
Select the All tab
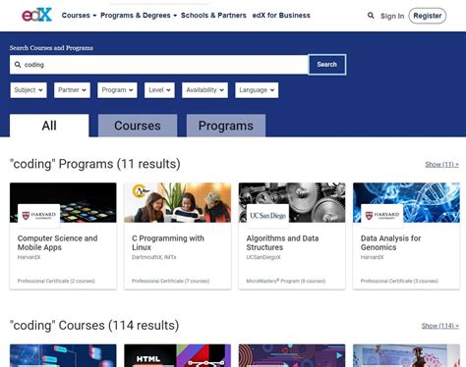pyautogui.click(x=49, y=126)
